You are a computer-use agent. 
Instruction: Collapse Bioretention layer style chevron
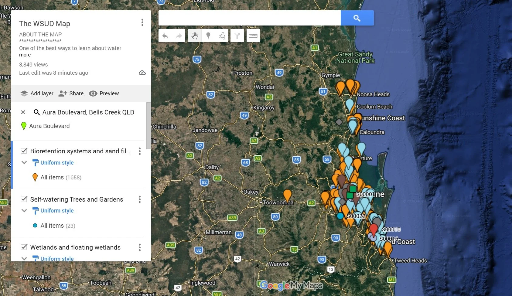coord(24,162)
